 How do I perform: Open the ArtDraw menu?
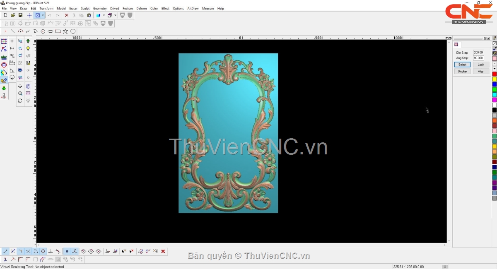tap(193, 8)
